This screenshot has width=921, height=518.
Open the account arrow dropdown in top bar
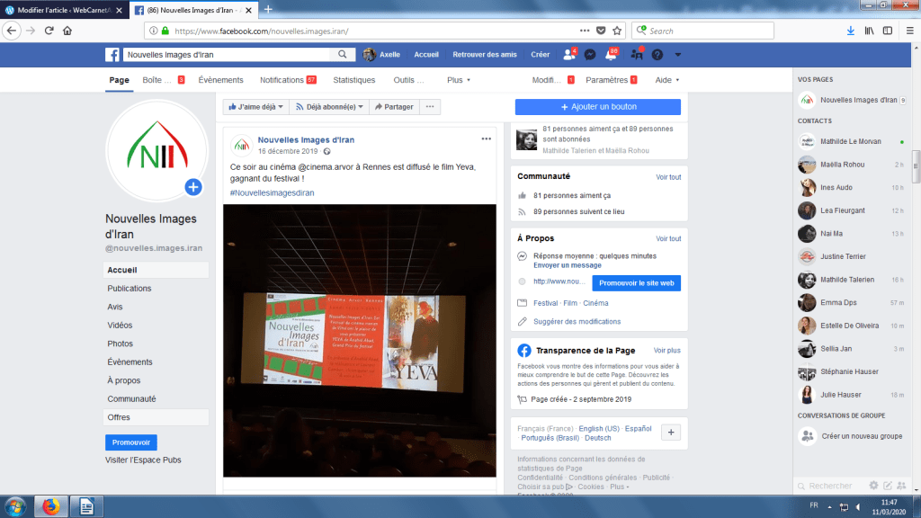pyautogui.click(x=677, y=54)
